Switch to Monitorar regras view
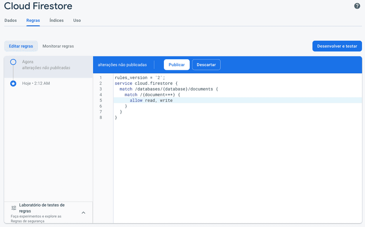This screenshot has width=365, height=227. point(58,46)
